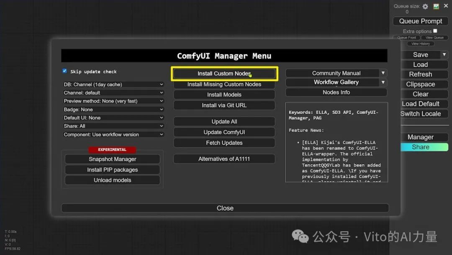Open the Badge: None dropdown
The image size is (452, 255).
(x=113, y=109)
